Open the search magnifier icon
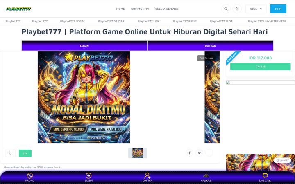Image resolution: width=295 pixels, height=184 pixels. pyautogui.click(x=226, y=9)
